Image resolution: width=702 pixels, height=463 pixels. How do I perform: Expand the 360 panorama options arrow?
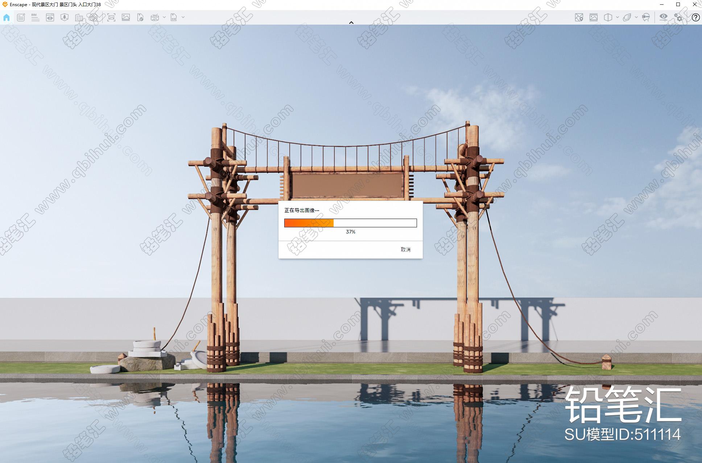pos(164,17)
